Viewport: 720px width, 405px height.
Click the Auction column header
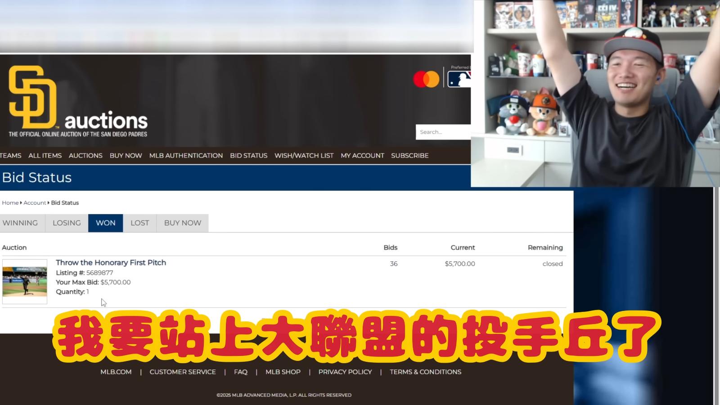(14, 247)
